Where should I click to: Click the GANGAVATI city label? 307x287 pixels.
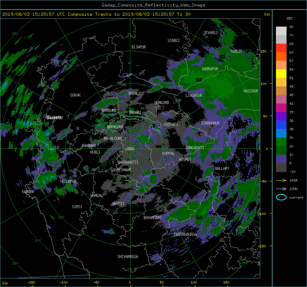(x=195, y=148)
